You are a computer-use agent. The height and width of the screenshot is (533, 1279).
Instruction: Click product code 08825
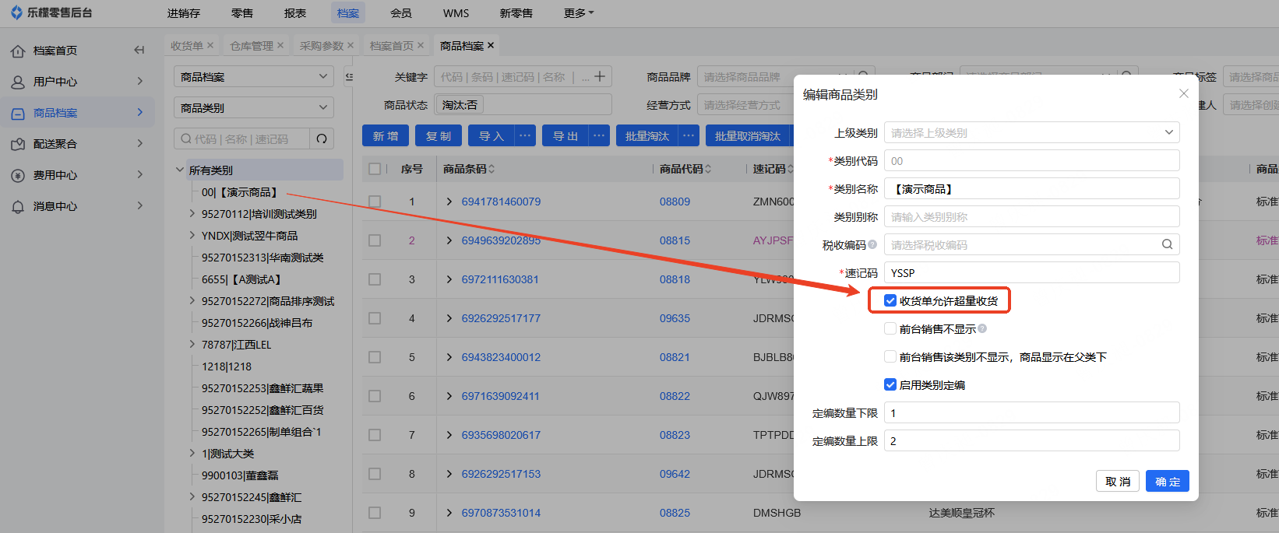(675, 513)
